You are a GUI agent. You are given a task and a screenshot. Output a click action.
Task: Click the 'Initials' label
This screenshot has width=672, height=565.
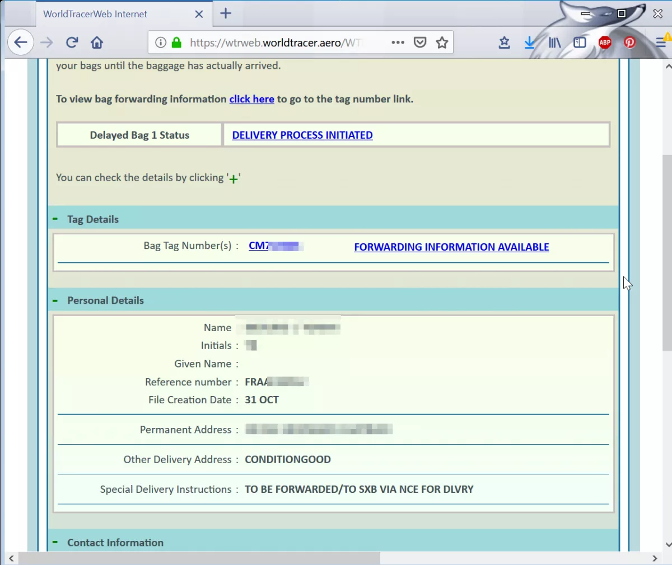(x=216, y=346)
